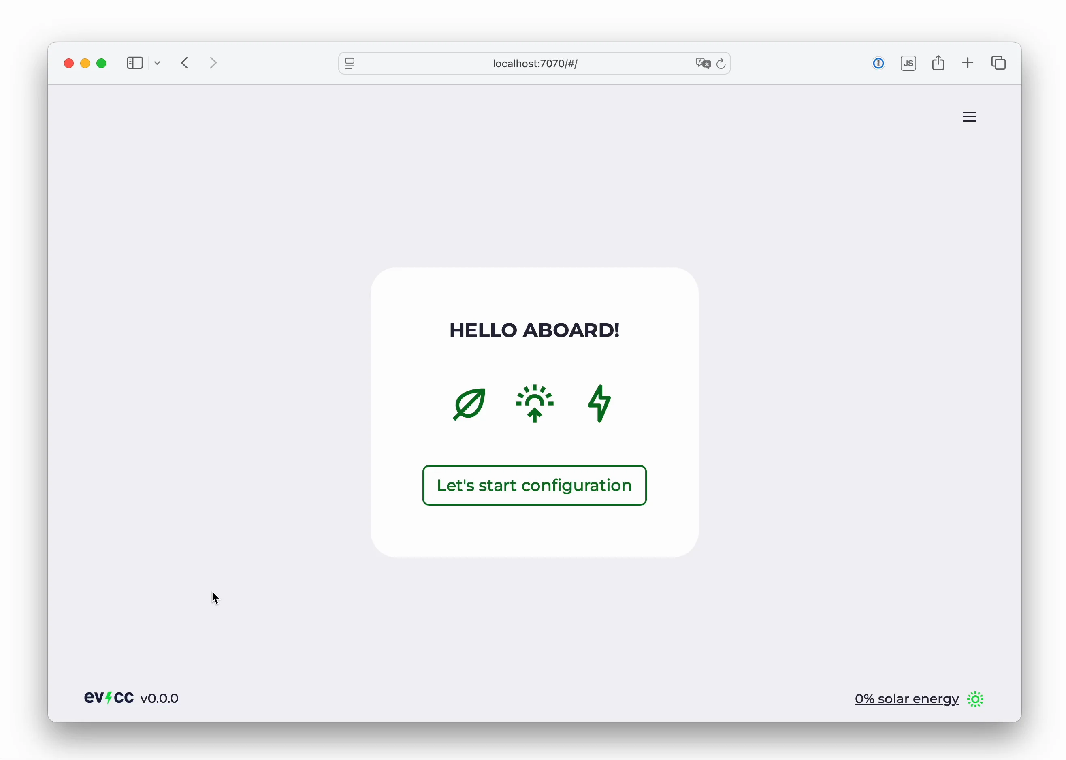Click the lightning bolt icon on card
The width and height of the screenshot is (1066, 760).
pyautogui.click(x=599, y=403)
